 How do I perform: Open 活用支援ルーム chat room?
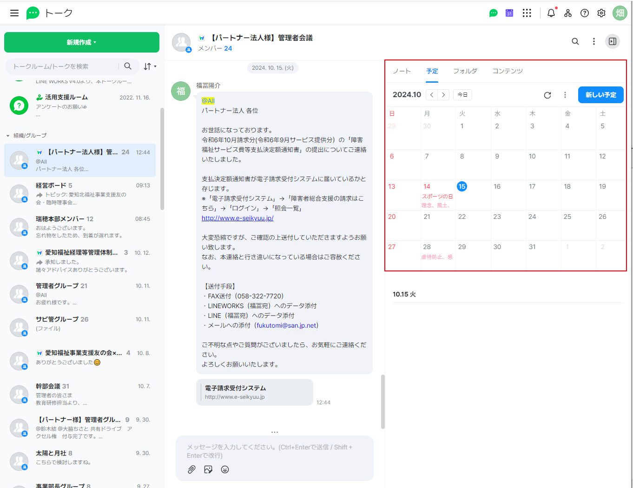coord(80,106)
